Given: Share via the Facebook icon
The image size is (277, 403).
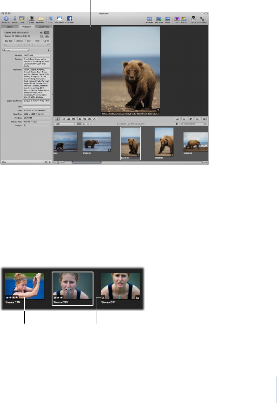Looking at the screenshot, I should click(x=70, y=19).
